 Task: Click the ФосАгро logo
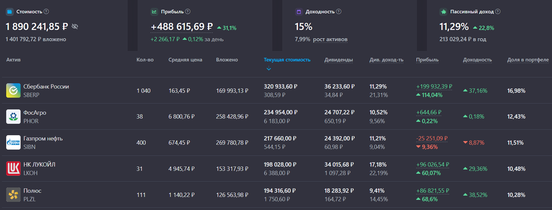click(x=13, y=117)
